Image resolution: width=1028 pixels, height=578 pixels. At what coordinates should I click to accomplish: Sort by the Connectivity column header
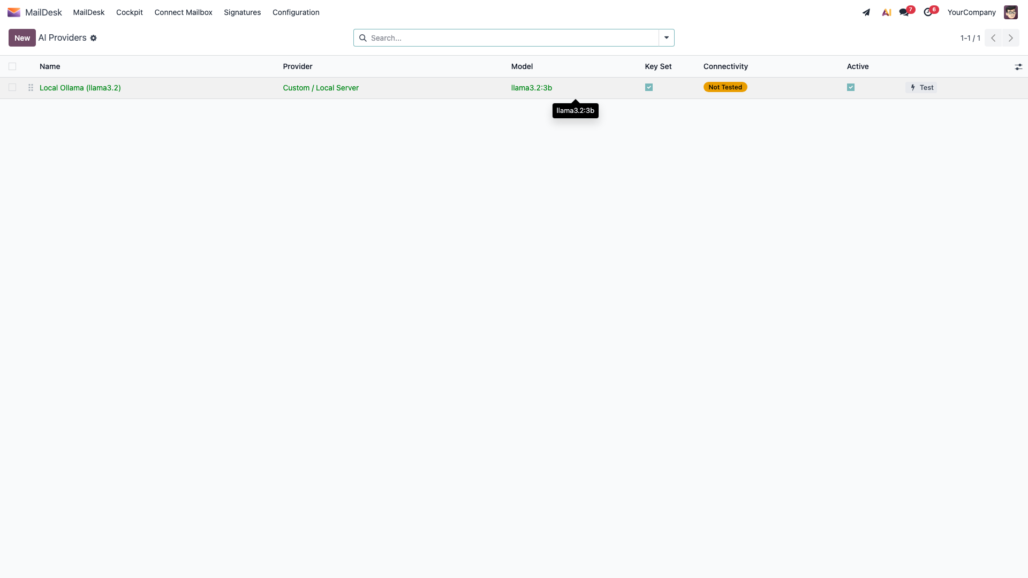pos(725,66)
